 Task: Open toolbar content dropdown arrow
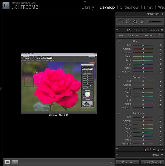click(x=111, y=162)
